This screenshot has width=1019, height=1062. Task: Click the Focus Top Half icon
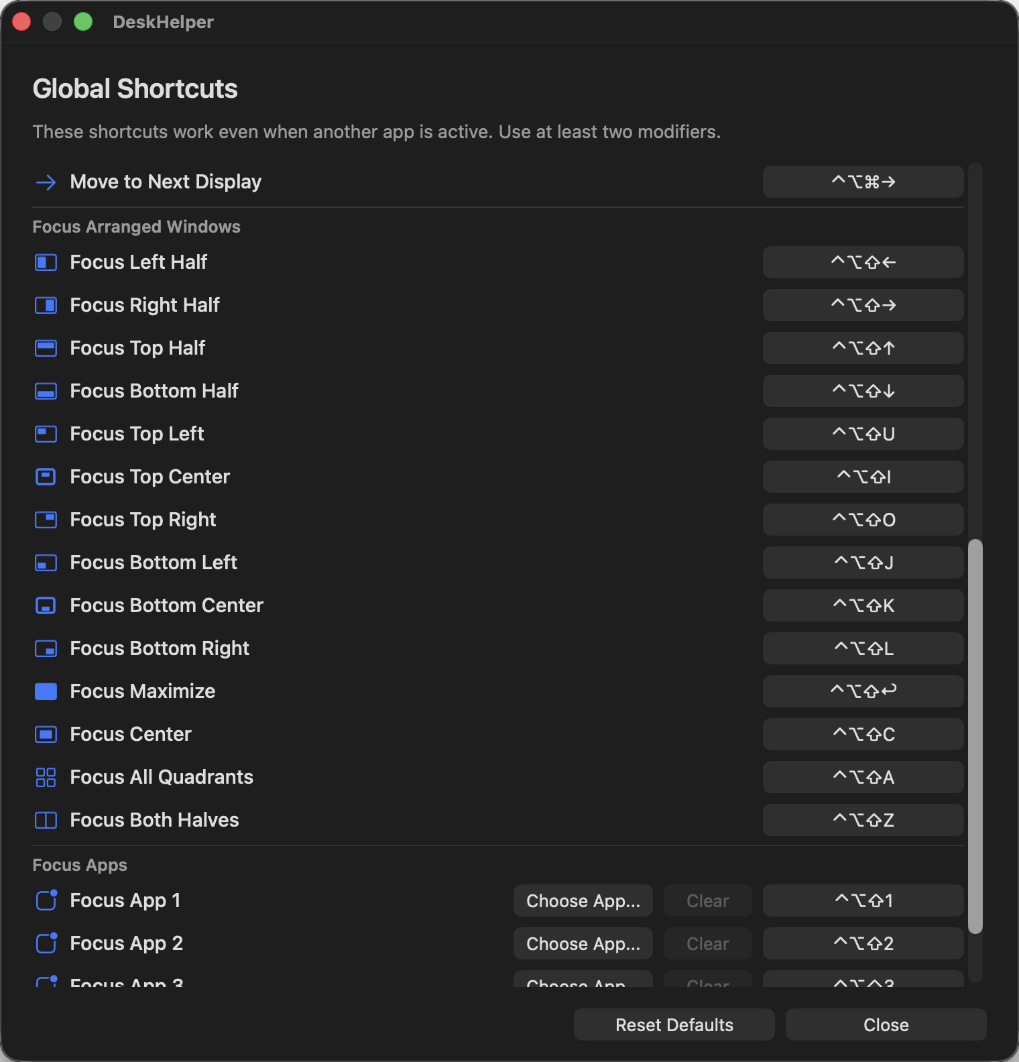(46, 348)
